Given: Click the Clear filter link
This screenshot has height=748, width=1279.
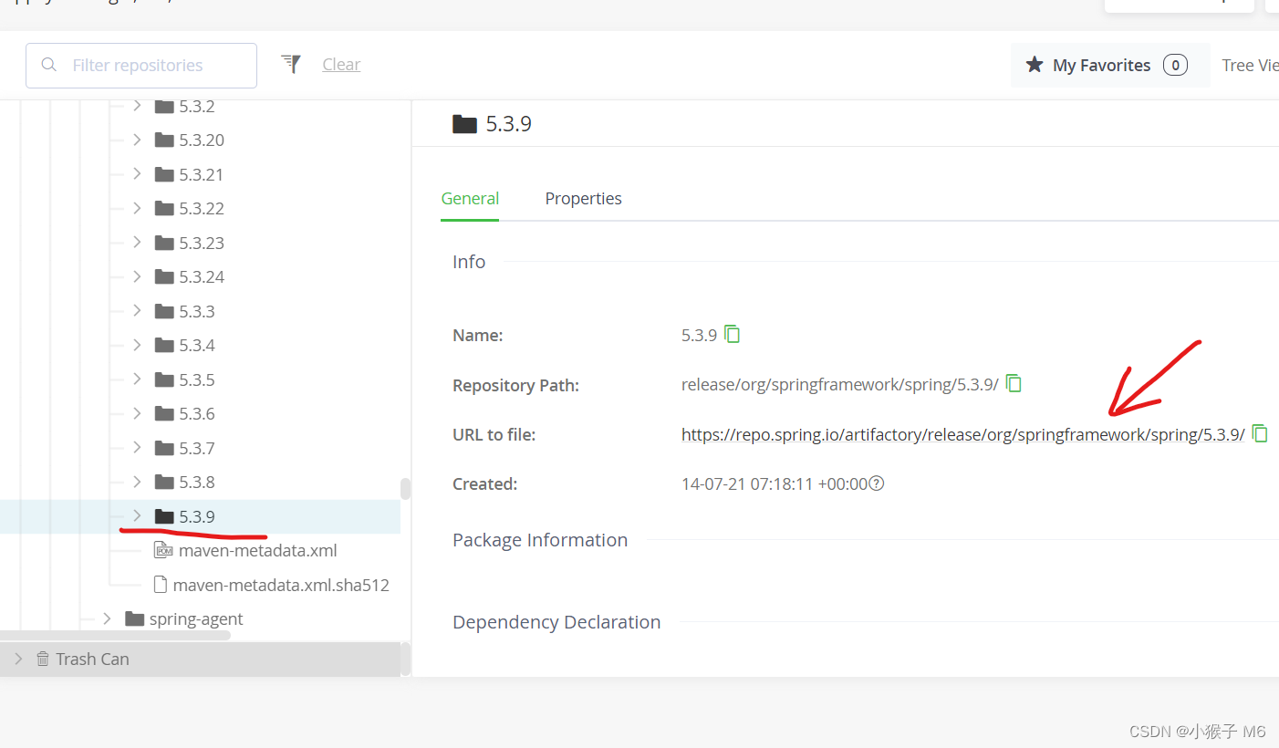Looking at the screenshot, I should (x=341, y=64).
